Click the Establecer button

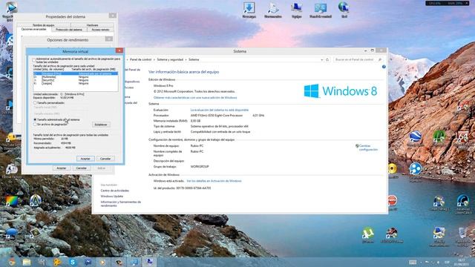point(101,125)
